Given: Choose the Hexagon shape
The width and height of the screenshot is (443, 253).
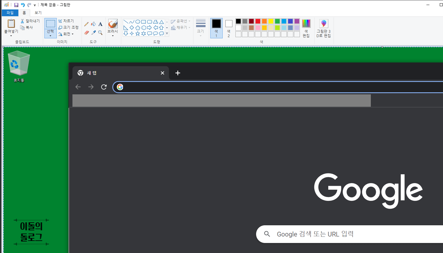Looking at the screenshot, I should pyautogui.click(x=144, y=28).
